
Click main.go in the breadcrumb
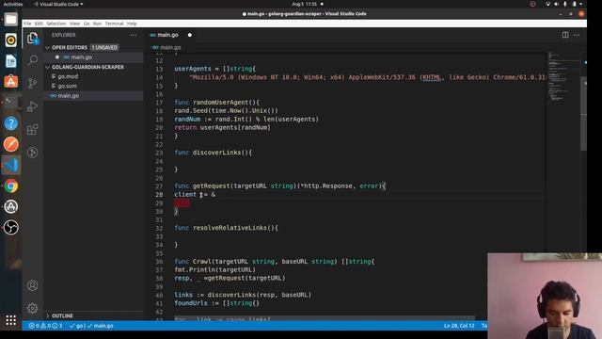pos(170,47)
